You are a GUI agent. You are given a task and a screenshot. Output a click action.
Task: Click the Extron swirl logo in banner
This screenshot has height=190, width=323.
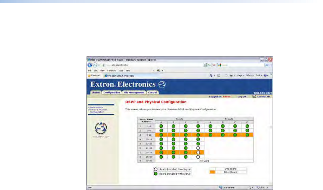[162, 85]
